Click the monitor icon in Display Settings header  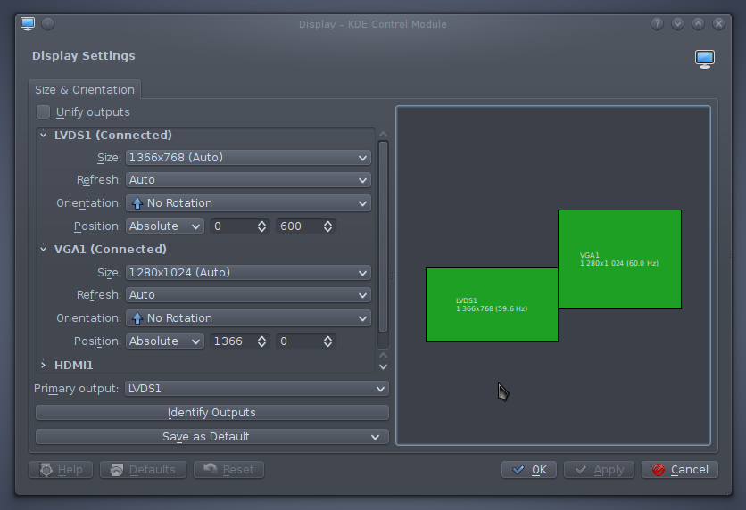pyautogui.click(x=705, y=59)
